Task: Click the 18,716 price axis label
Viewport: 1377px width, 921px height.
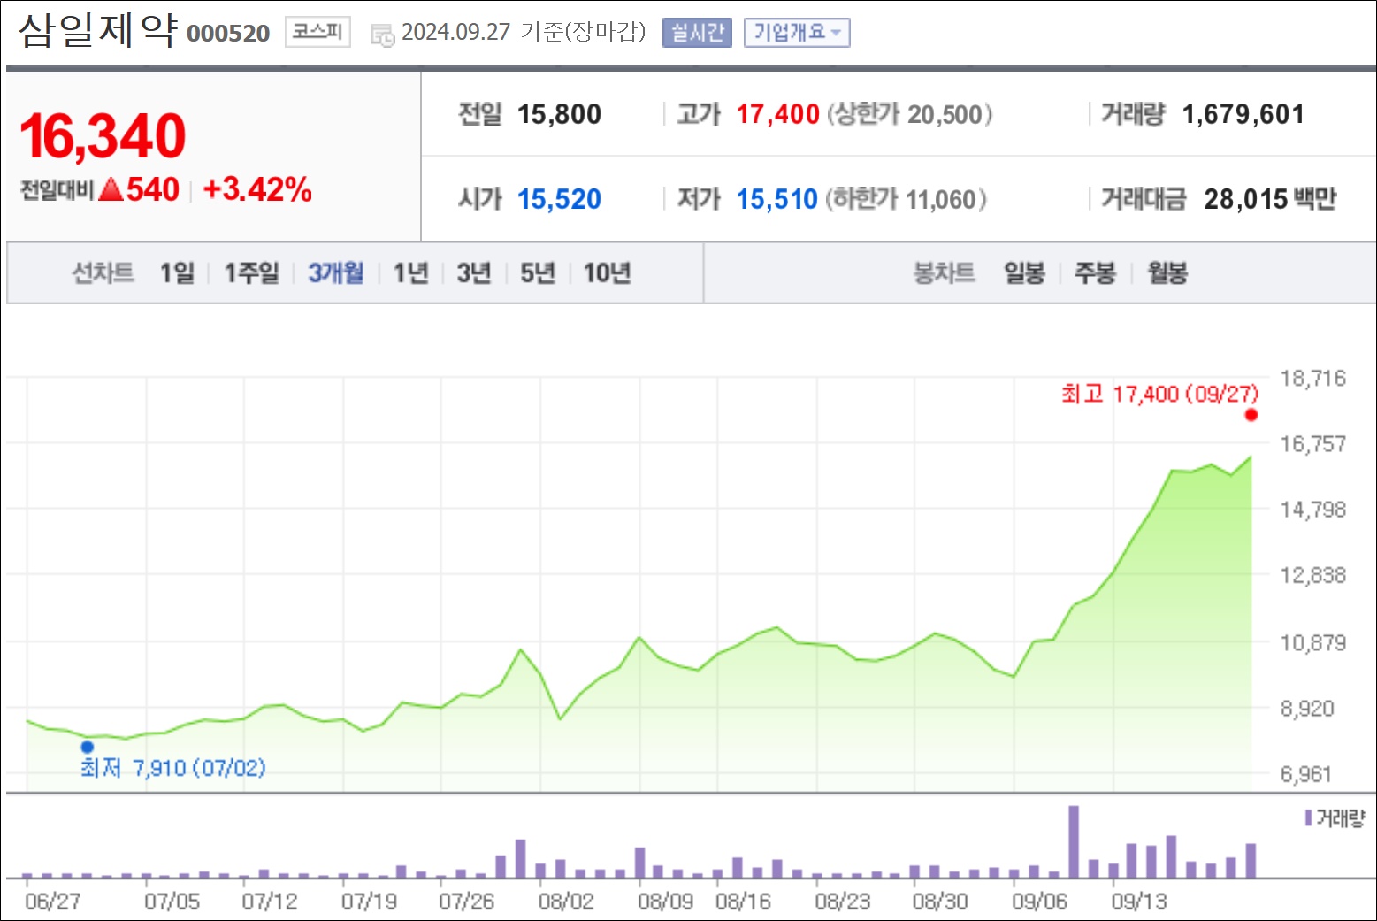Action: pyautogui.click(x=1313, y=379)
